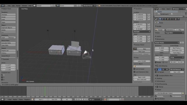
Task: Toggle the File Extensions checkbox
Action: pos(171,96)
